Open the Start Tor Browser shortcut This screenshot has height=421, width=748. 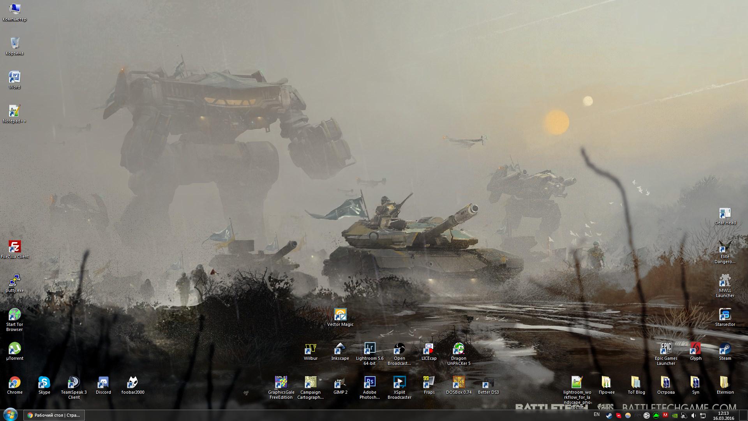(14, 315)
